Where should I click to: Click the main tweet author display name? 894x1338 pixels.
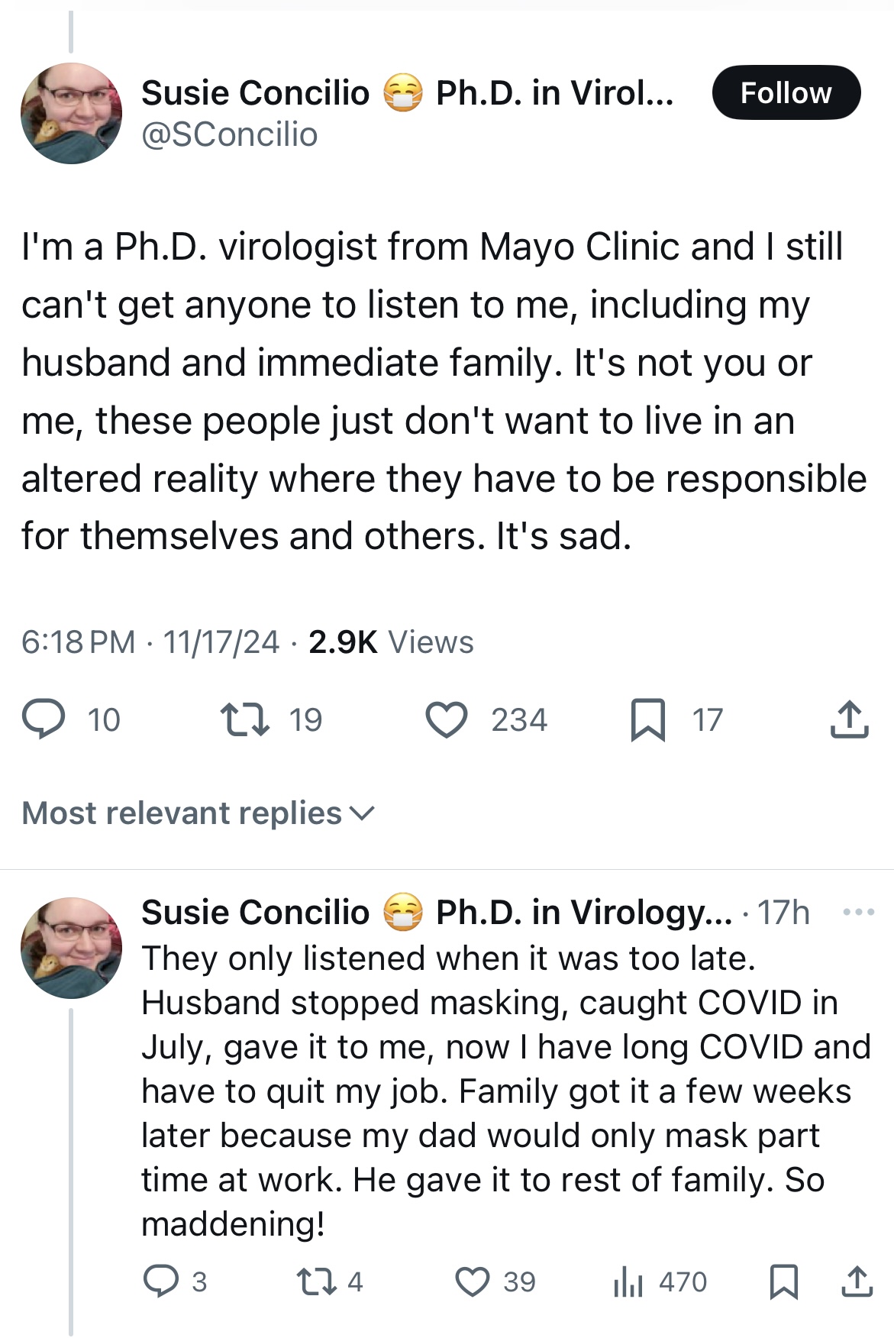coord(256,93)
